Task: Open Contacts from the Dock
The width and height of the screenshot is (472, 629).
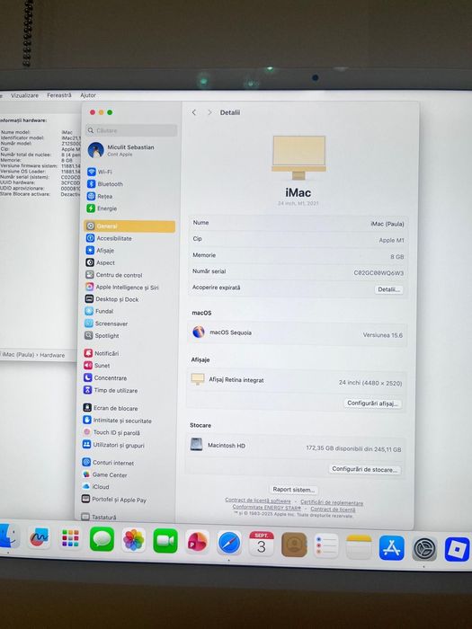Action: coord(294,545)
